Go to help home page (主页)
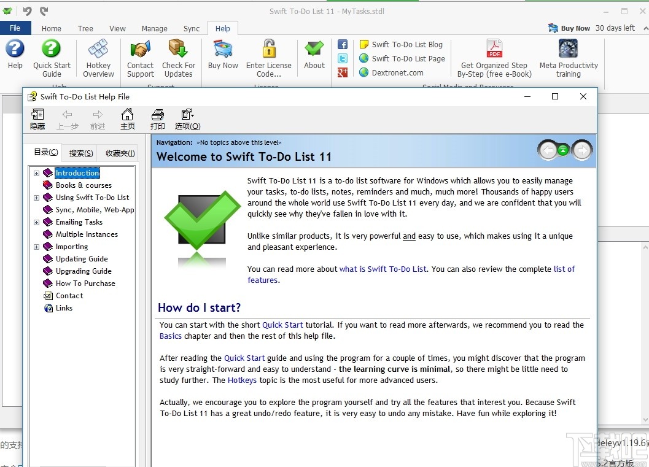The height and width of the screenshot is (467, 649). point(128,119)
